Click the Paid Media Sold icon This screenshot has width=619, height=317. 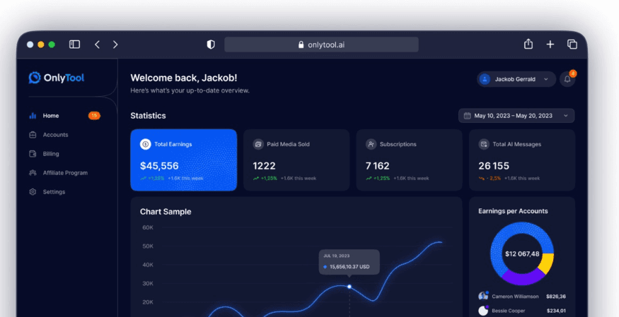(258, 144)
